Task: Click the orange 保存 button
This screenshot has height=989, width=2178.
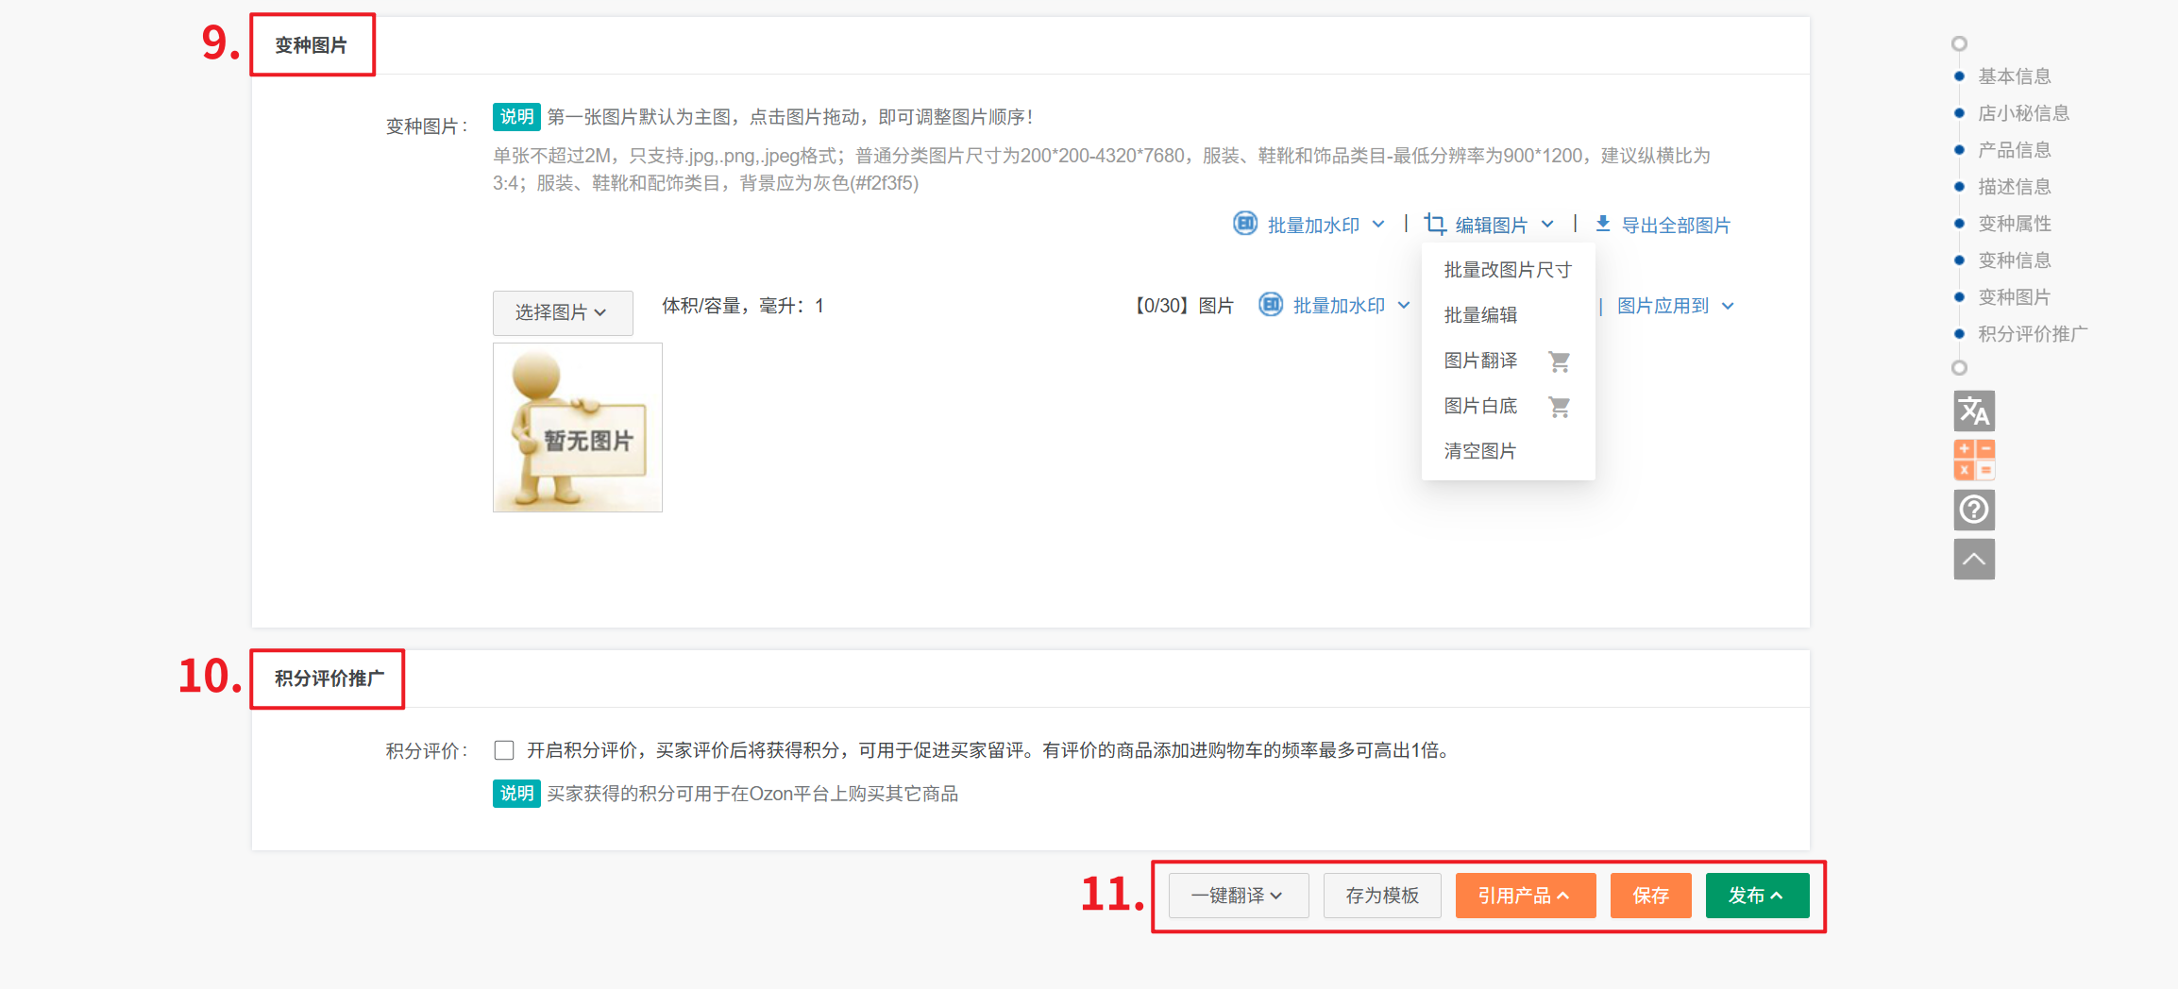Action: (1651, 896)
